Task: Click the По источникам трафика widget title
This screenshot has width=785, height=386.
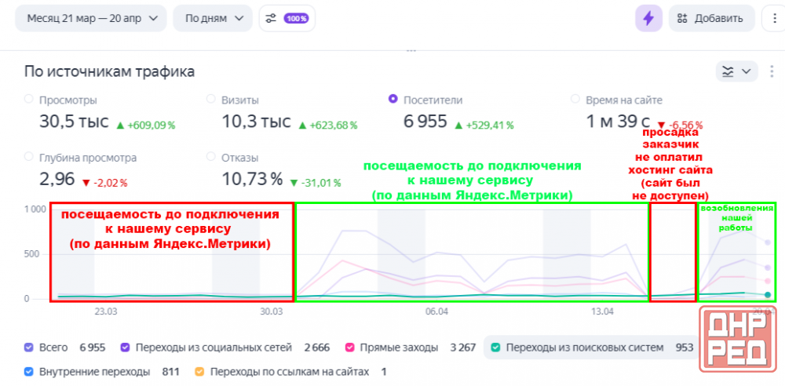Action: pyautogui.click(x=110, y=72)
